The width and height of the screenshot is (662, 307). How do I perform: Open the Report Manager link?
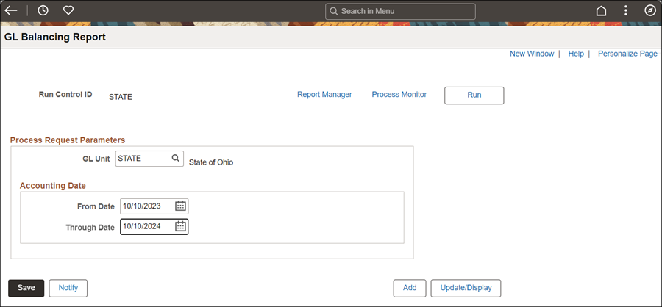[x=324, y=95]
